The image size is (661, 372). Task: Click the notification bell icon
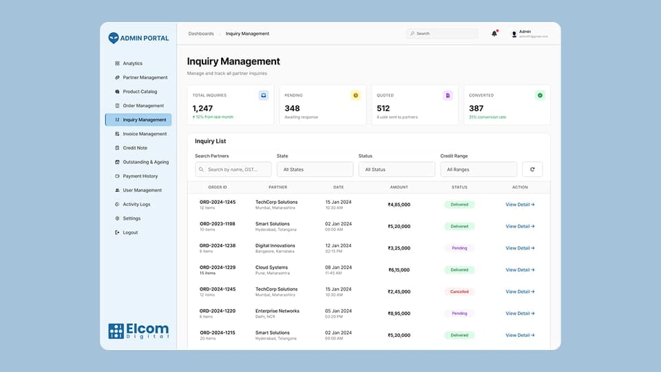coord(494,33)
